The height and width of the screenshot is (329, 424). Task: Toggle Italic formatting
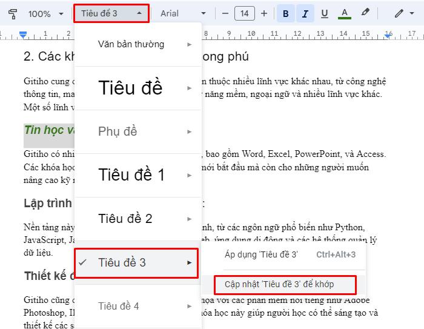pyautogui.click(x=305, y=13)
